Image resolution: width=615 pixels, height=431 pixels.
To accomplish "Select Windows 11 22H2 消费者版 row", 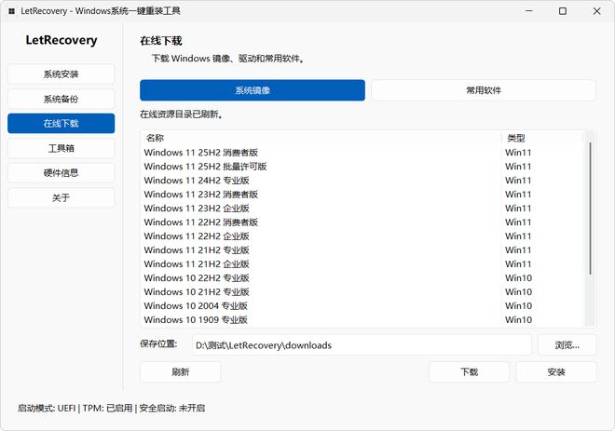I will [362, 222].
